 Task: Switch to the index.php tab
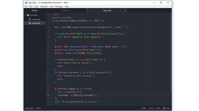tap(66, 10)
